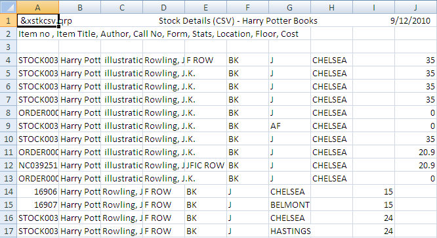
Task: Select column F header
Action: click(247, 7)
